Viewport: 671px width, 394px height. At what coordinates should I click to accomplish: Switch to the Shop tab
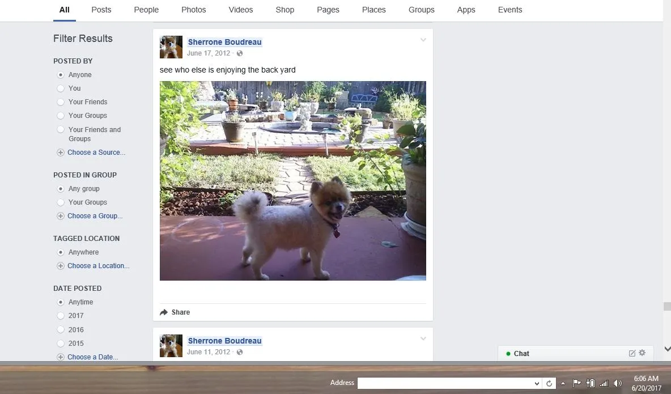pos(285,10)
